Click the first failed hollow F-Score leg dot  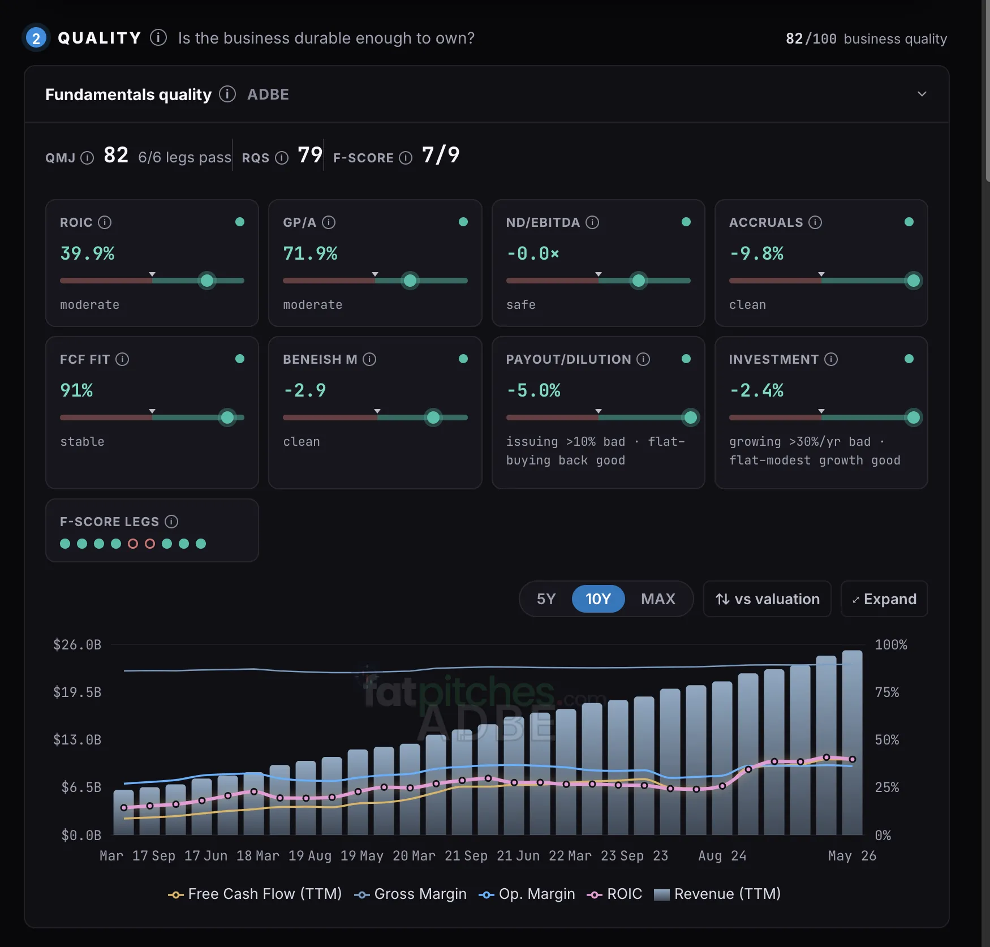[133, 544]
